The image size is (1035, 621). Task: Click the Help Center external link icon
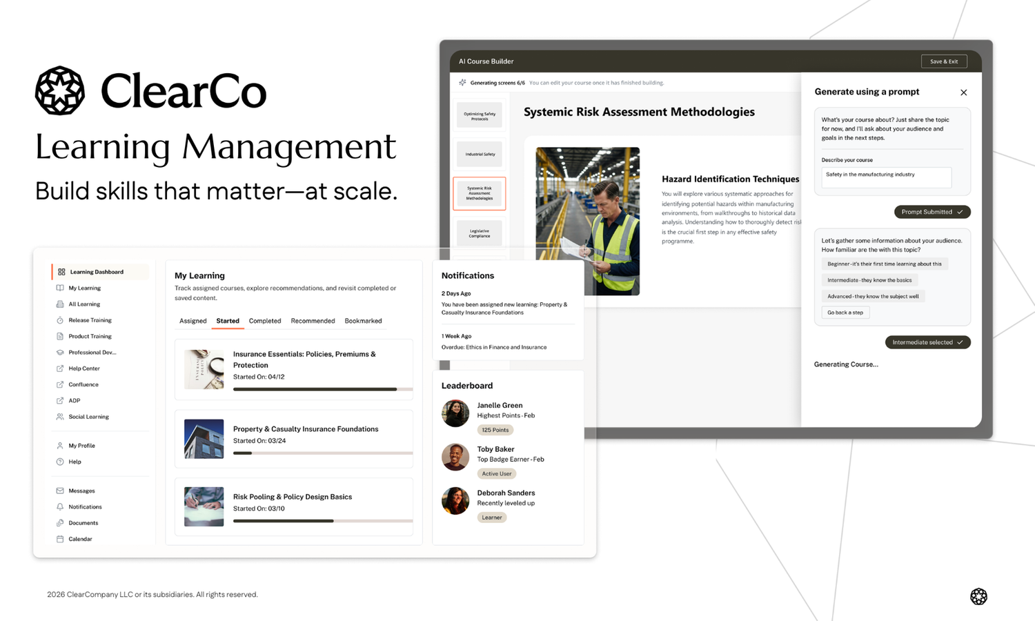[x=60, y=368]
